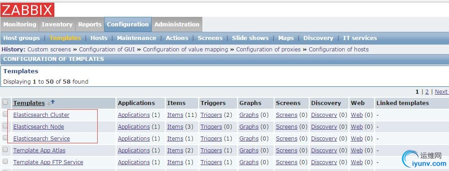Tick the select-all checkbox in table header
Screen dimensions: 449x171
point(5,102)
